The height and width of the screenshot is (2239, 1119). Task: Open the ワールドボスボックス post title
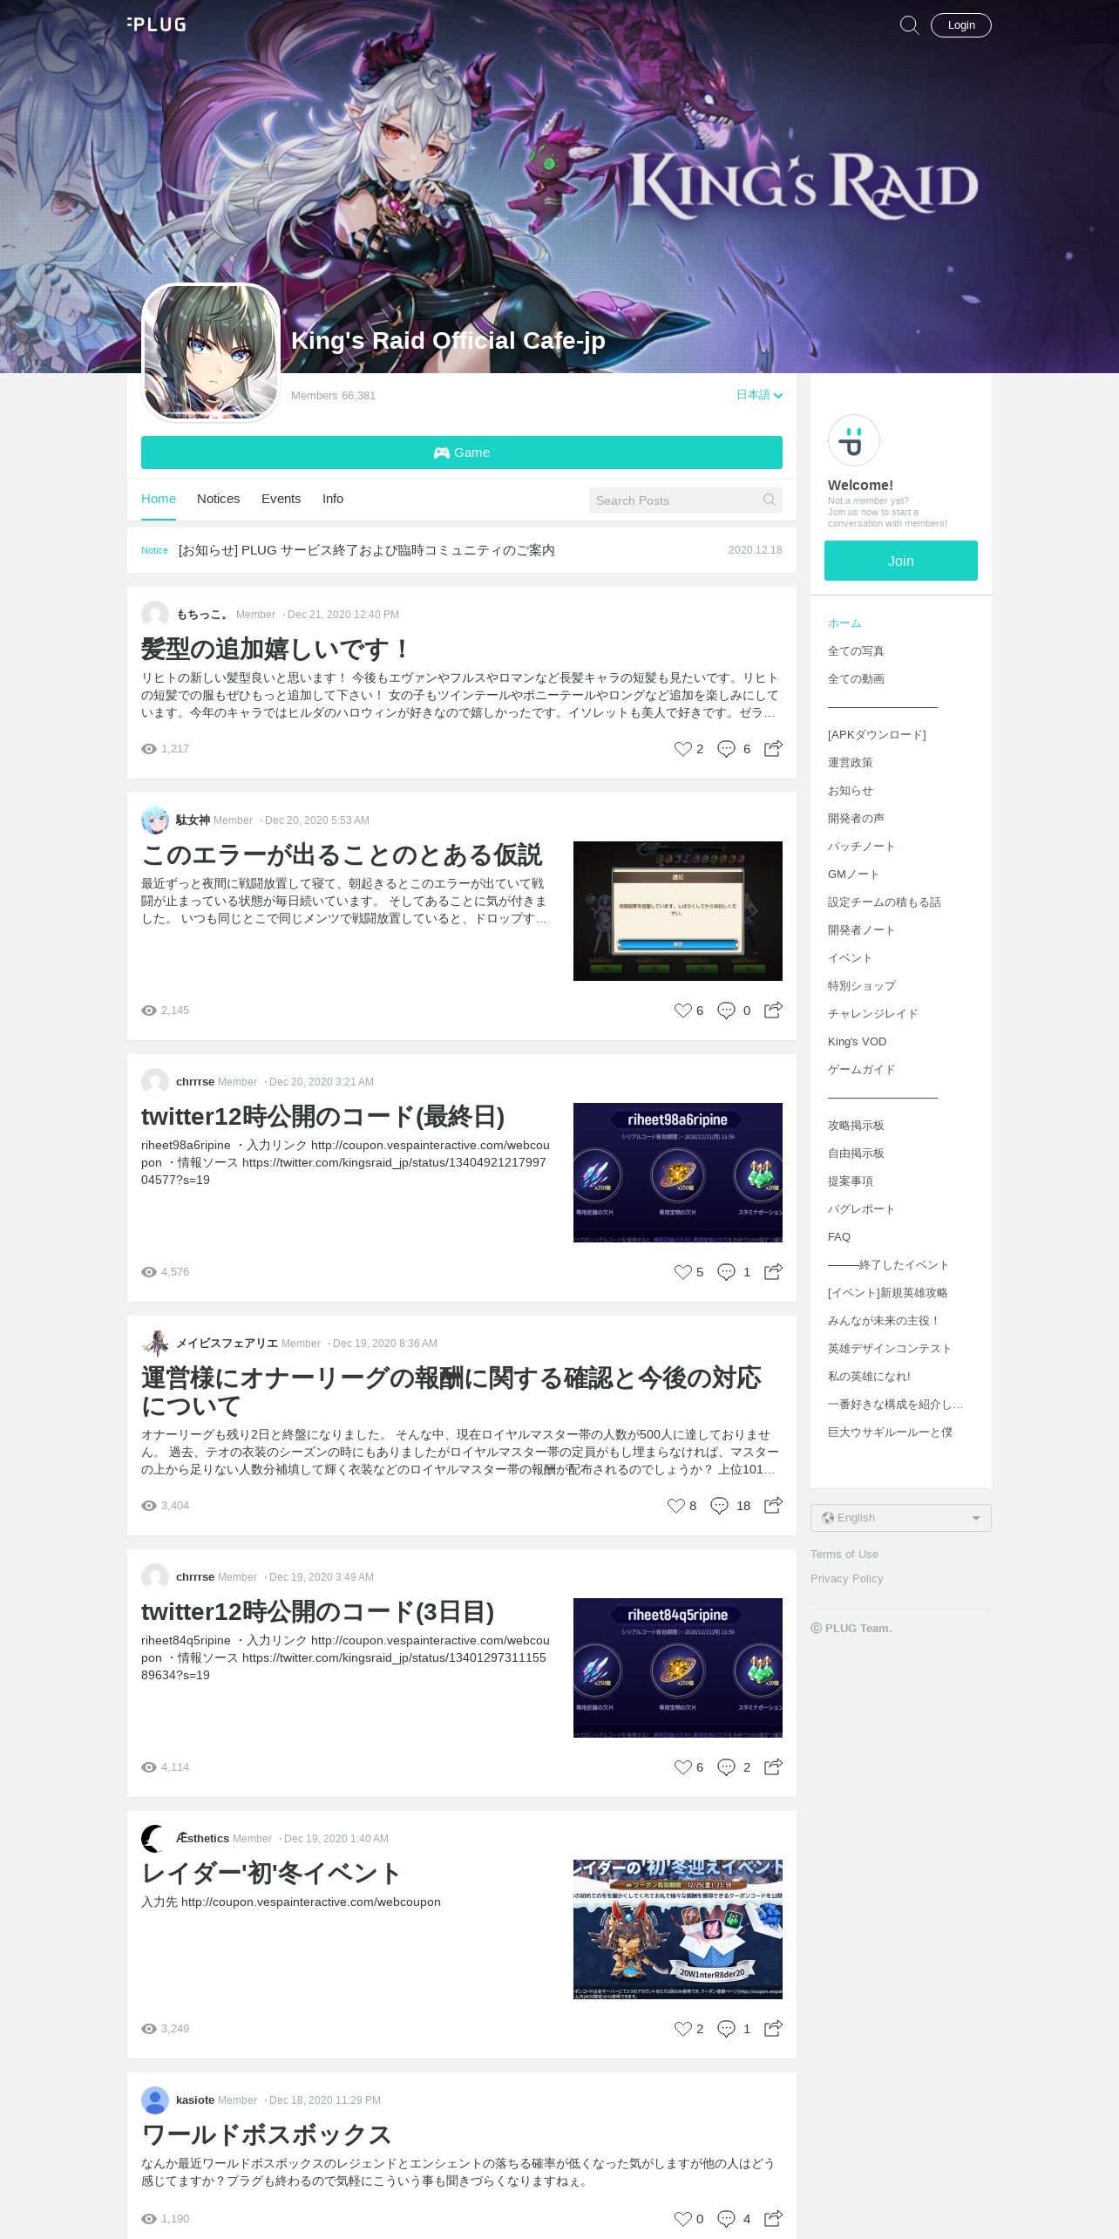(267, 2135)
